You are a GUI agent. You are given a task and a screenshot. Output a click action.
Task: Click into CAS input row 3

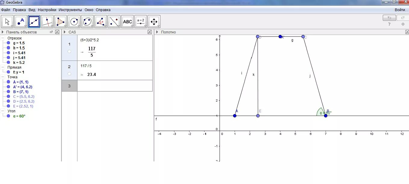[x=111, y=86]
